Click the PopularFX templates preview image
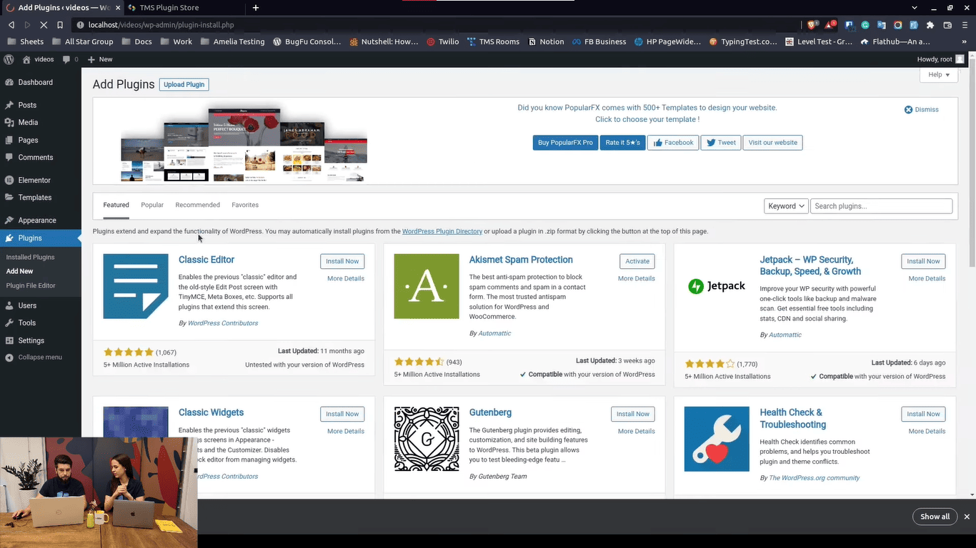The image size is (976, 548). (244, 144)
